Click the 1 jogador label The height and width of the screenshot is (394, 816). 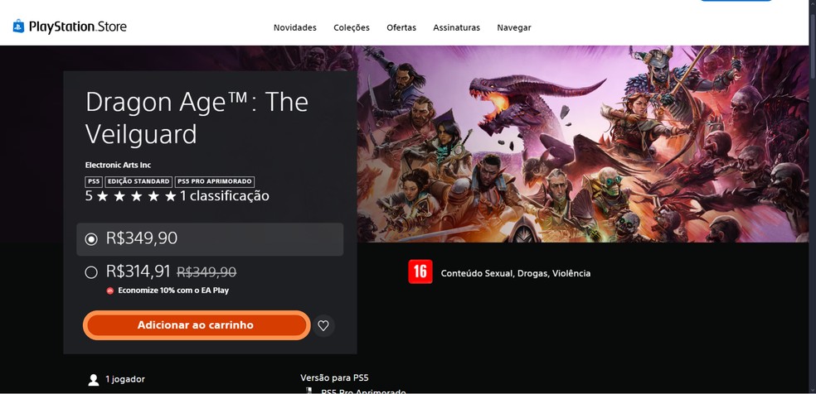[125, 379]
